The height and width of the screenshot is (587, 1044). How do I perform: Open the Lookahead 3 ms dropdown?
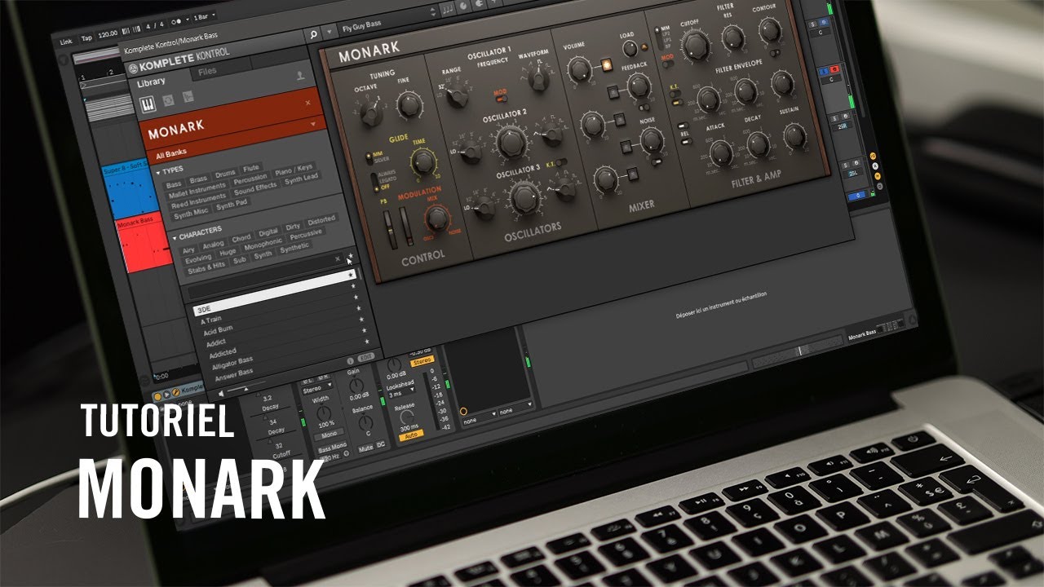point(400,392)
